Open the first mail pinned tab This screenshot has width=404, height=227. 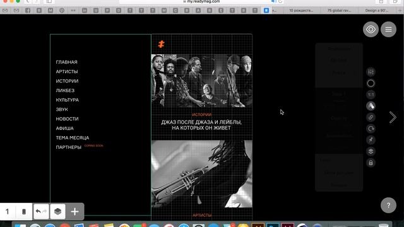click(x=5, y=10)
